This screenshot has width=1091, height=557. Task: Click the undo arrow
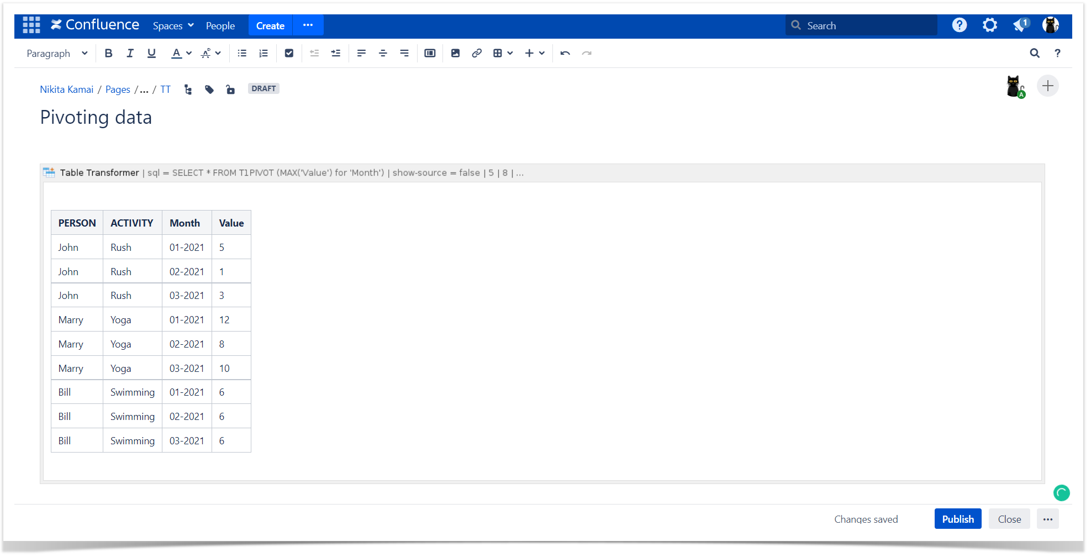point(565,54)
